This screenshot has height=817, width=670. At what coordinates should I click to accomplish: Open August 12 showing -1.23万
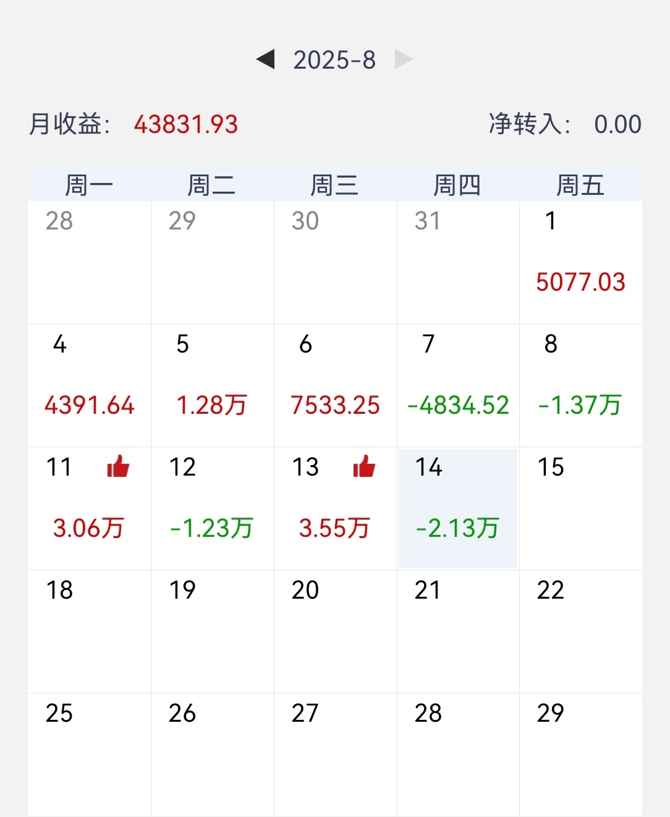coord(212,508)
